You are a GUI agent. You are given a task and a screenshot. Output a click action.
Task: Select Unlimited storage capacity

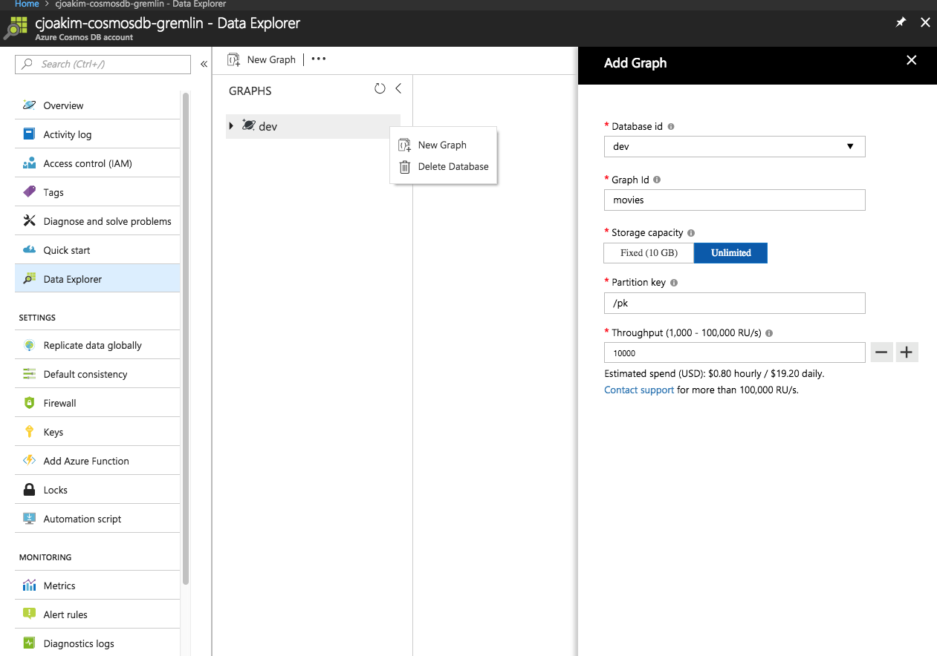click(x=730, y=253)
